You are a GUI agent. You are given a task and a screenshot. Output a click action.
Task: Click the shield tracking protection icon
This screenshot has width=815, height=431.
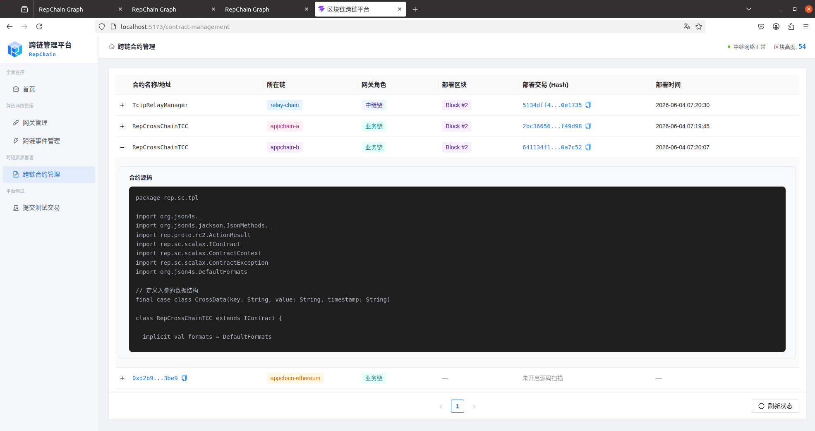point(102,26)
